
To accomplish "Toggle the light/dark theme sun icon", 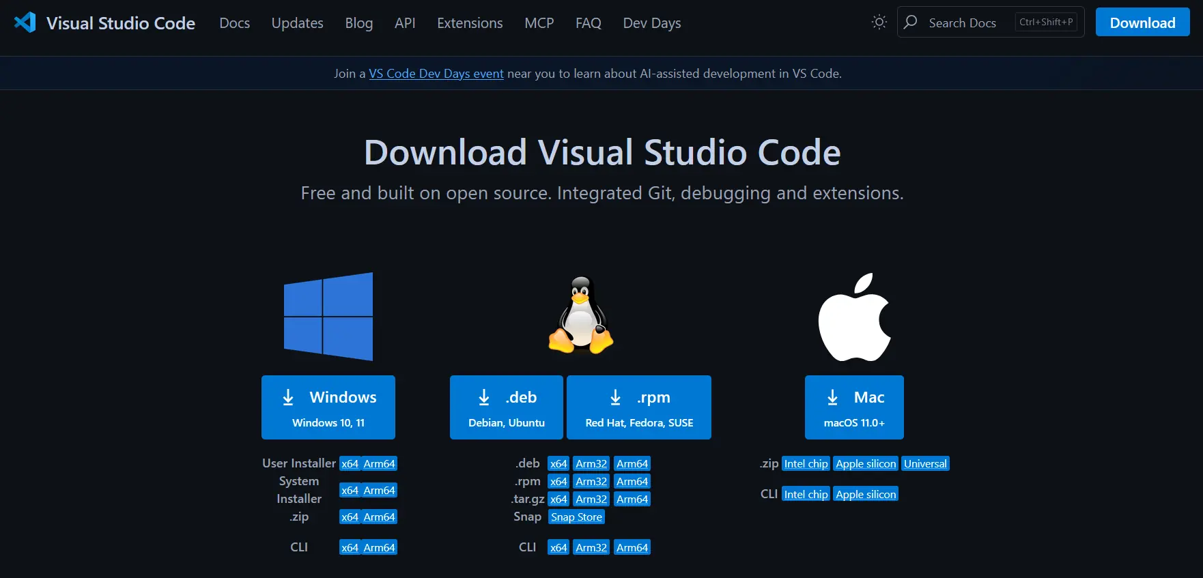I will coord(879,23).
